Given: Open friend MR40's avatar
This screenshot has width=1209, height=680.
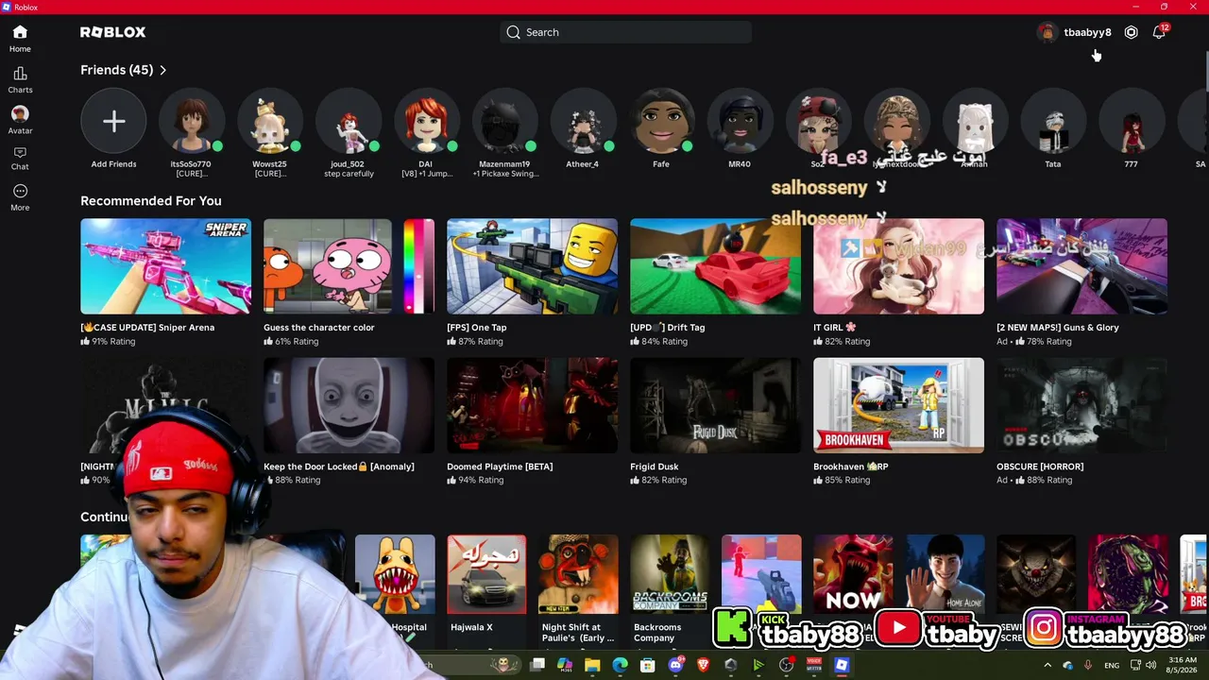Looking at the screenshot, I should (741, 121).
